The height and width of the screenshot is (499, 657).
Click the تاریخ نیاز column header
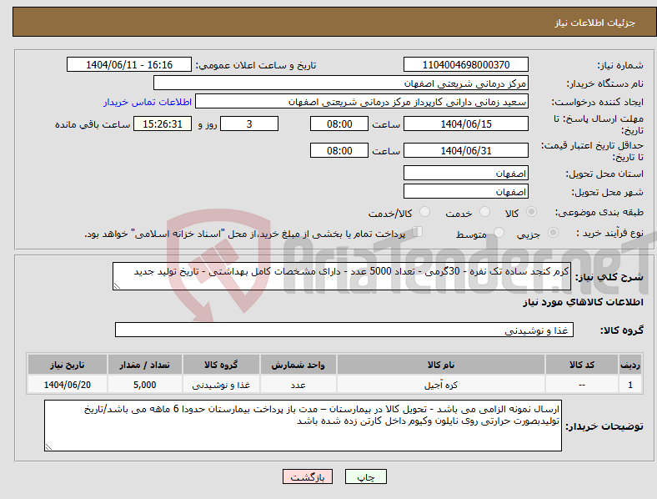coord(68,365)
